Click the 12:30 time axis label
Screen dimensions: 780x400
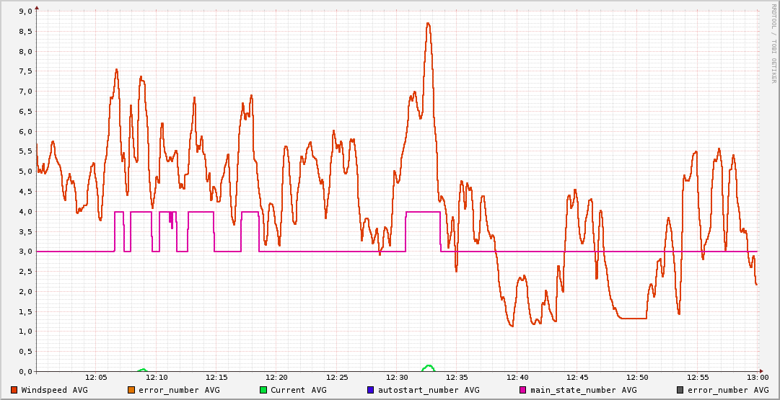coord(397,378)
